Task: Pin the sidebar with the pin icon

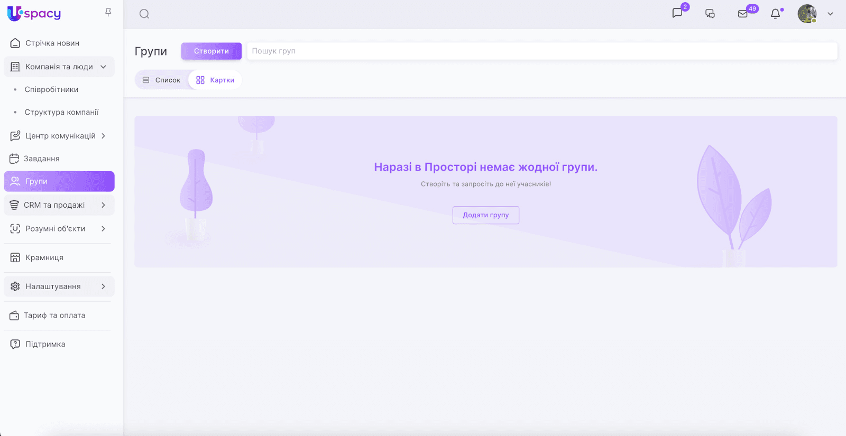Action: 108,12
